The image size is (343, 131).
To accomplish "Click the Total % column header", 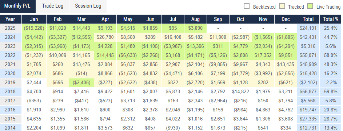I will (331, 19).
